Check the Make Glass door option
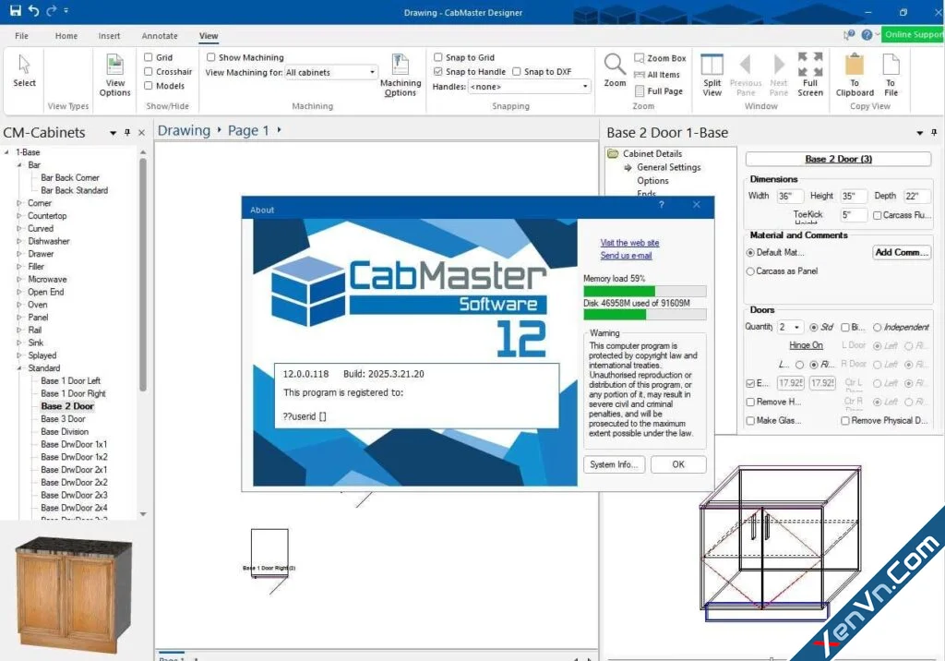 [x=750, y=420]
